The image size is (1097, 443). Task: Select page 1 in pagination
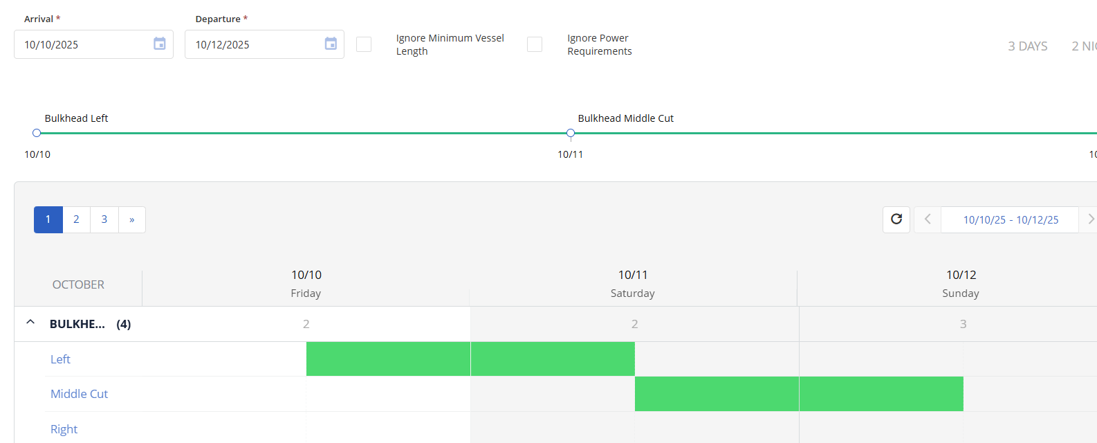coord(48,219)
